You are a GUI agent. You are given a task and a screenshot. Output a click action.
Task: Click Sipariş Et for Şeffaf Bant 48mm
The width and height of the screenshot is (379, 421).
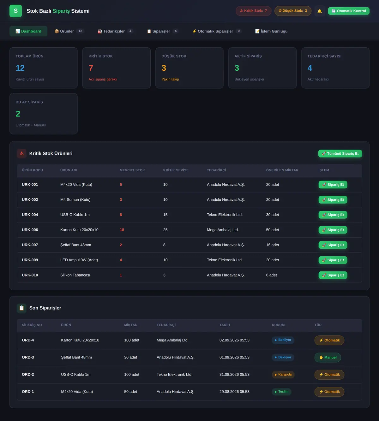(333, 245)
